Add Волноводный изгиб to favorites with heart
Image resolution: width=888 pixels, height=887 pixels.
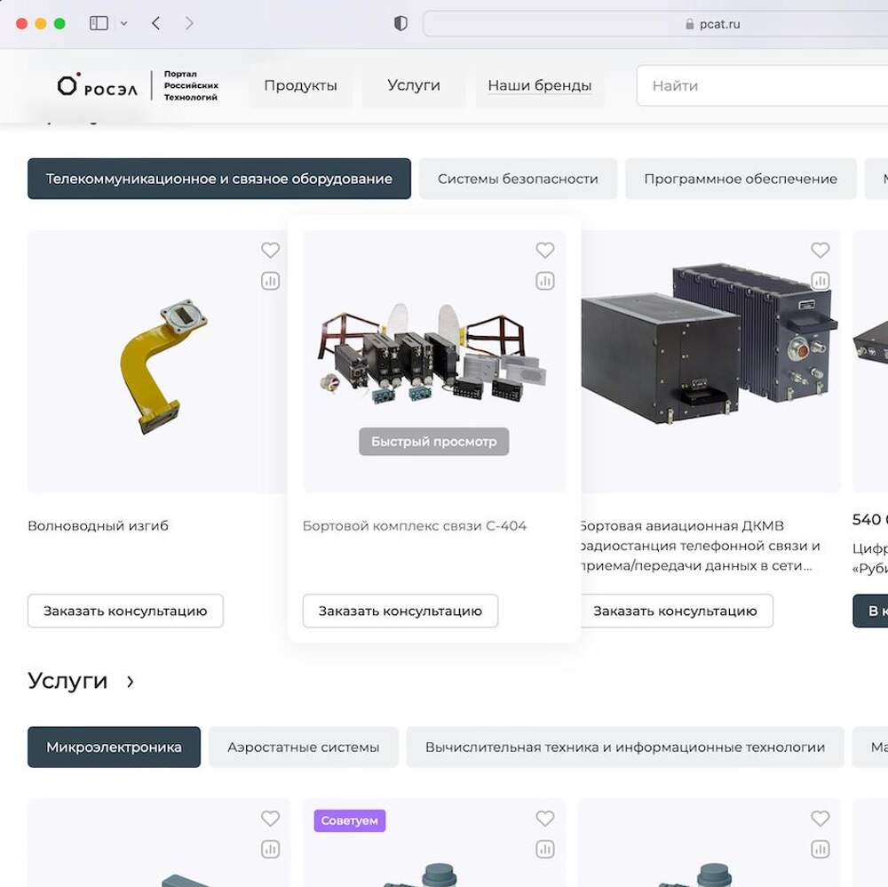point(271,251)
